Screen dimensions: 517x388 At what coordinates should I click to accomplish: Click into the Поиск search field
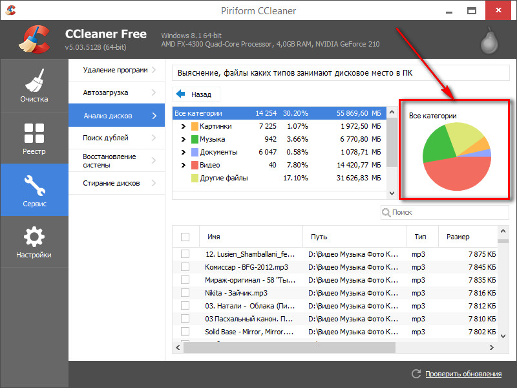pyautogui.click(x=445, y=213)
